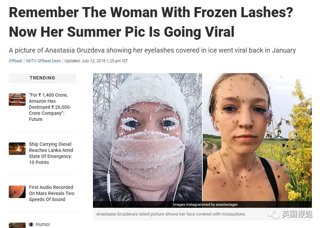Open the Humor label link
This screenshot has height=228, width=323.
click(x=43, y=224)
